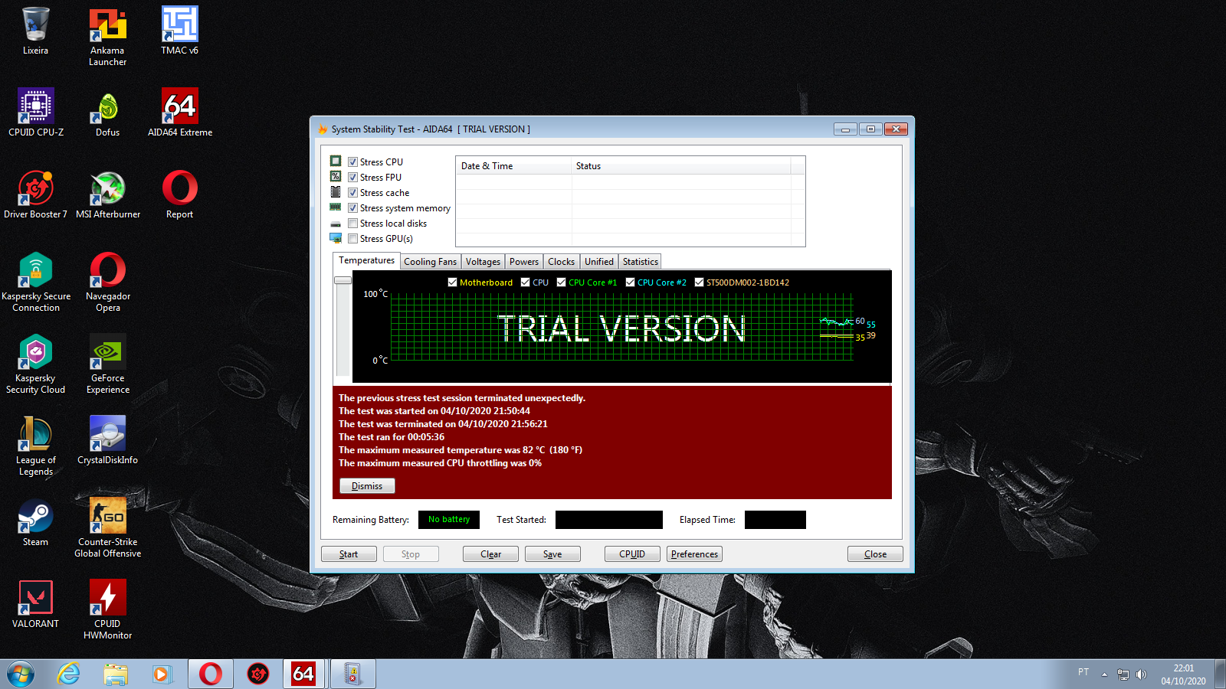Toggle the Stress system memory checkbox

[x=352, y=208]
